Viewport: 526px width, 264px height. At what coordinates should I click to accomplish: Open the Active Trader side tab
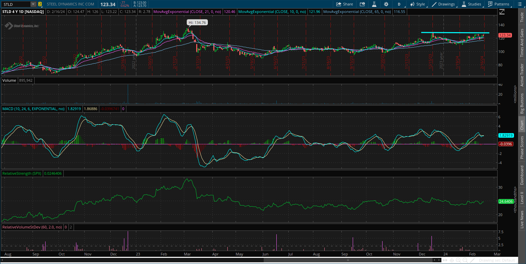coord(522,75)
